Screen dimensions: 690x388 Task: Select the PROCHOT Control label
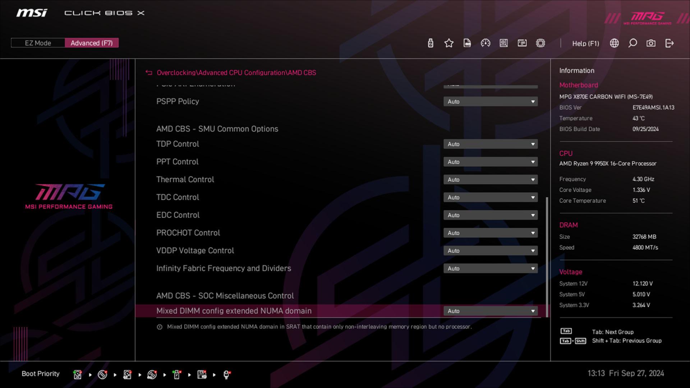point(188,232)
